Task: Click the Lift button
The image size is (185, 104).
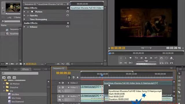Action: pyautogui.click(x=162, y=63)
